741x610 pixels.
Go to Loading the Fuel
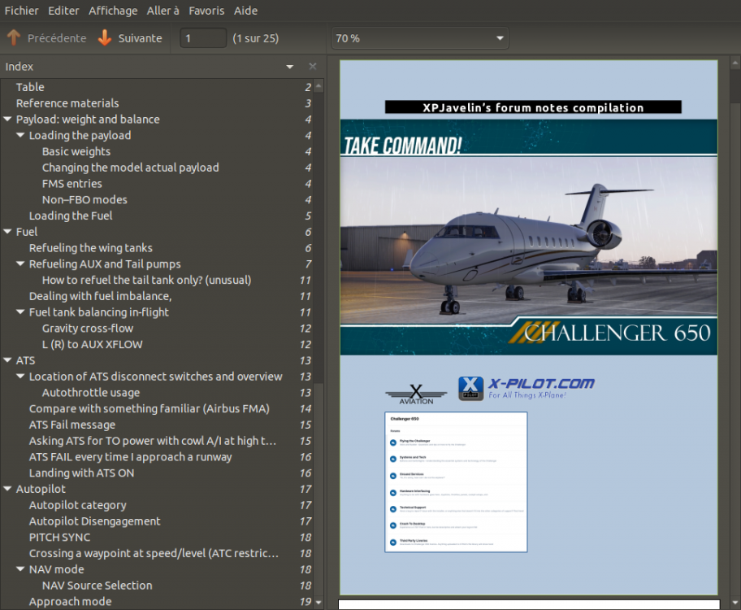[71, 216]
